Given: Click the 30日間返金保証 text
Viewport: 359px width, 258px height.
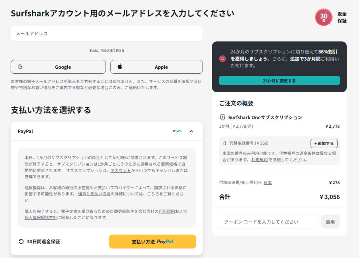Looking at the screenshot, I should (43, 242).
